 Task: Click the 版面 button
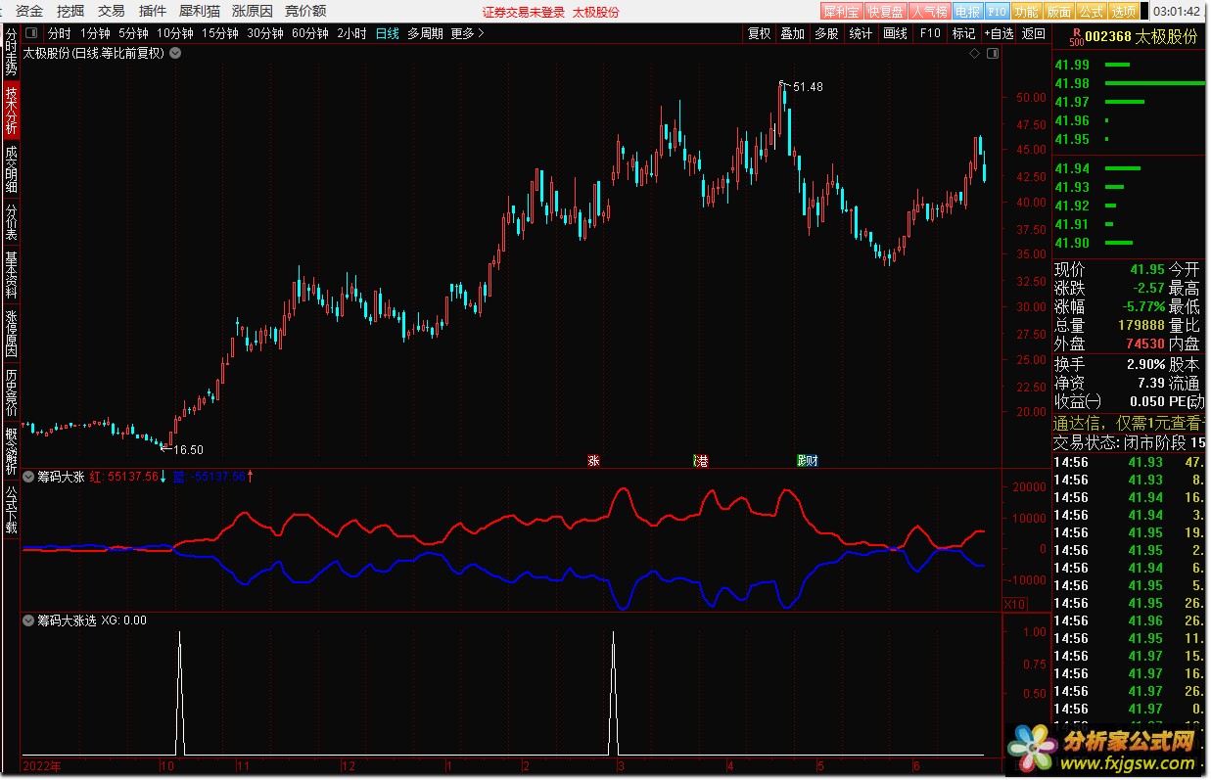click(x=1058, y=12)
